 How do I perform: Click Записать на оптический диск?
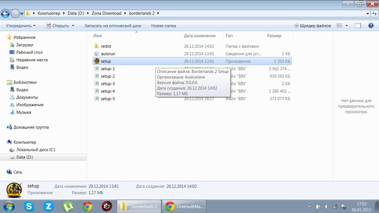tap(113, 26)
